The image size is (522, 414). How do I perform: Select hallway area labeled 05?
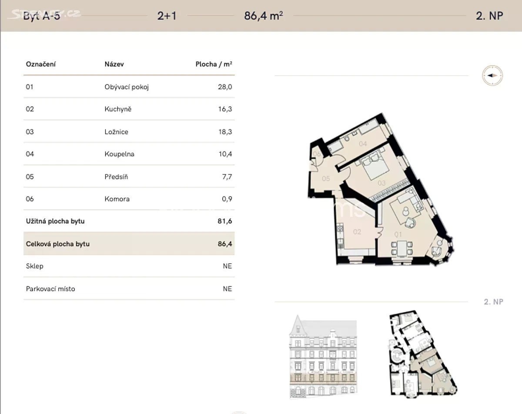[x=325, y=178]
